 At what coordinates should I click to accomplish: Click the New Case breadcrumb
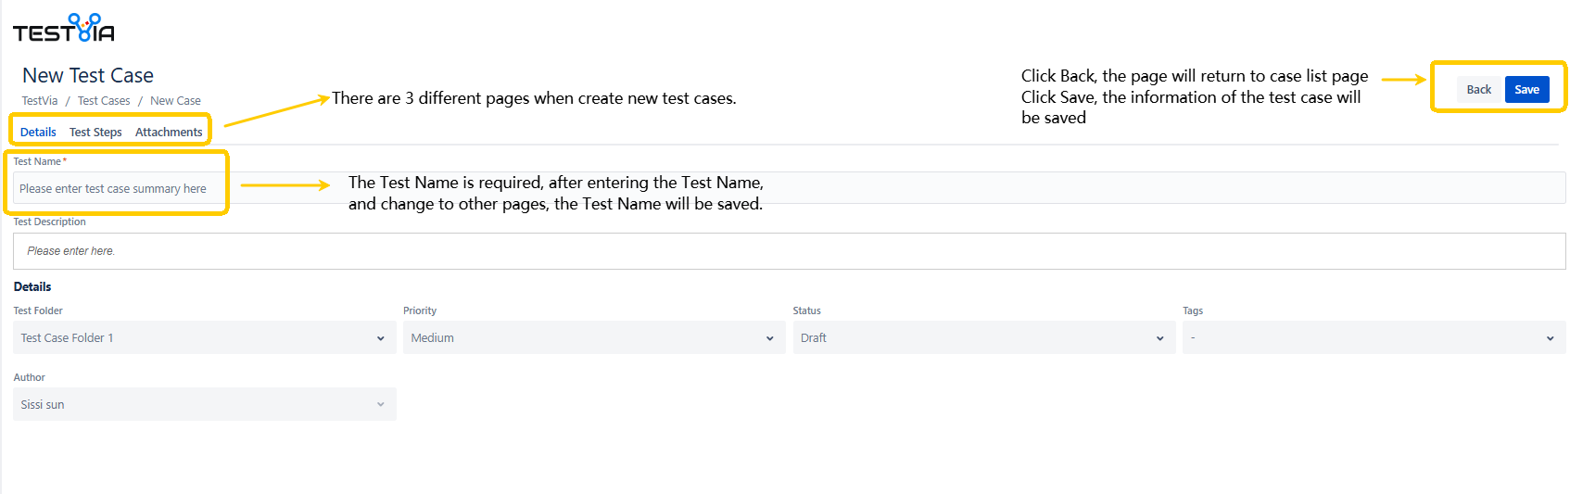click(x=175, y=101)
